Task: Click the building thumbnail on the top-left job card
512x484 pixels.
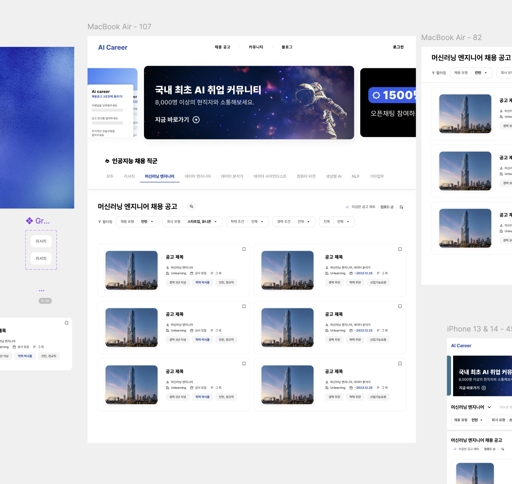Action: click(132, 270)
